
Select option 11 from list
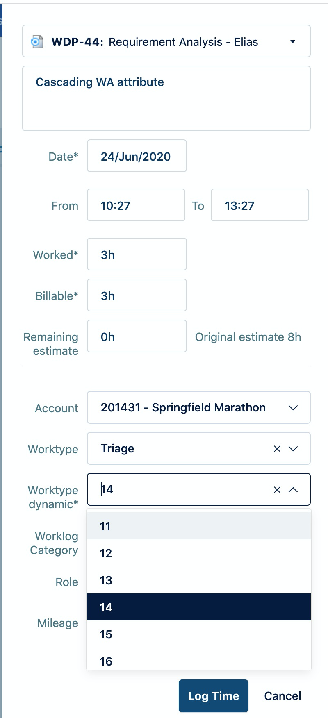tap(199, 526)
